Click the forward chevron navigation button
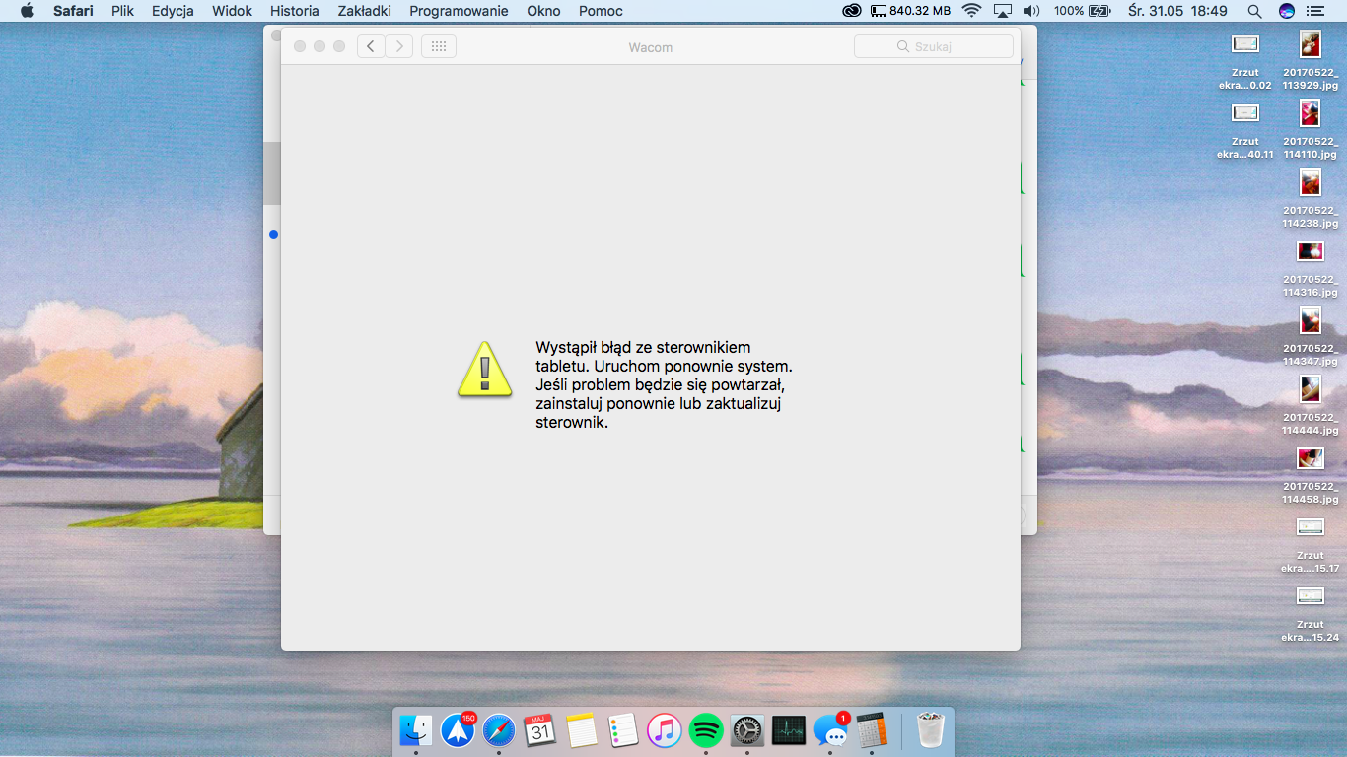 [399, 46]
